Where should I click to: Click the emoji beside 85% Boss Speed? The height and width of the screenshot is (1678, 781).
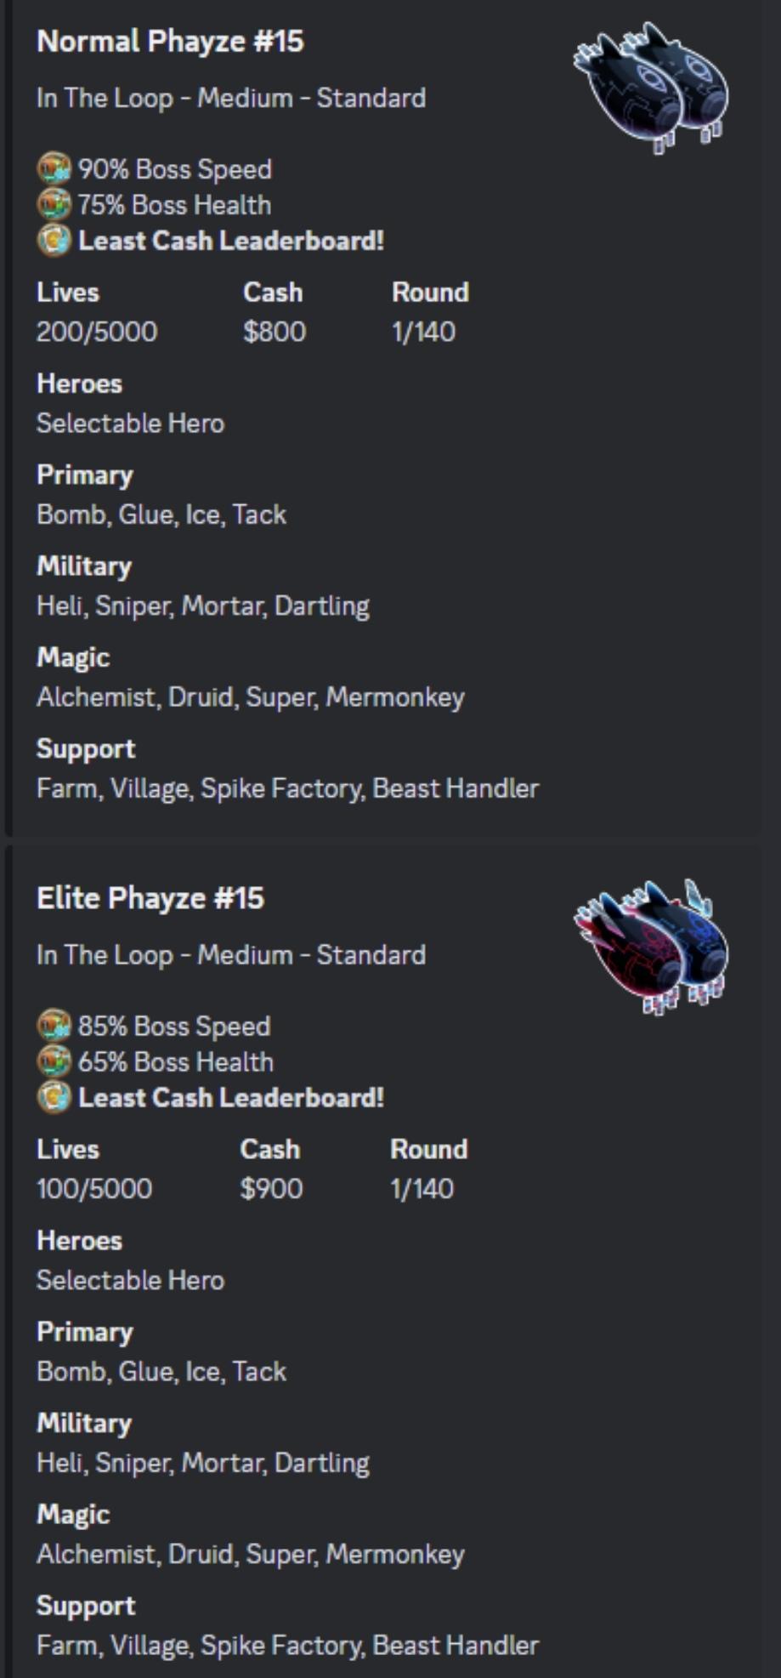54,1026
